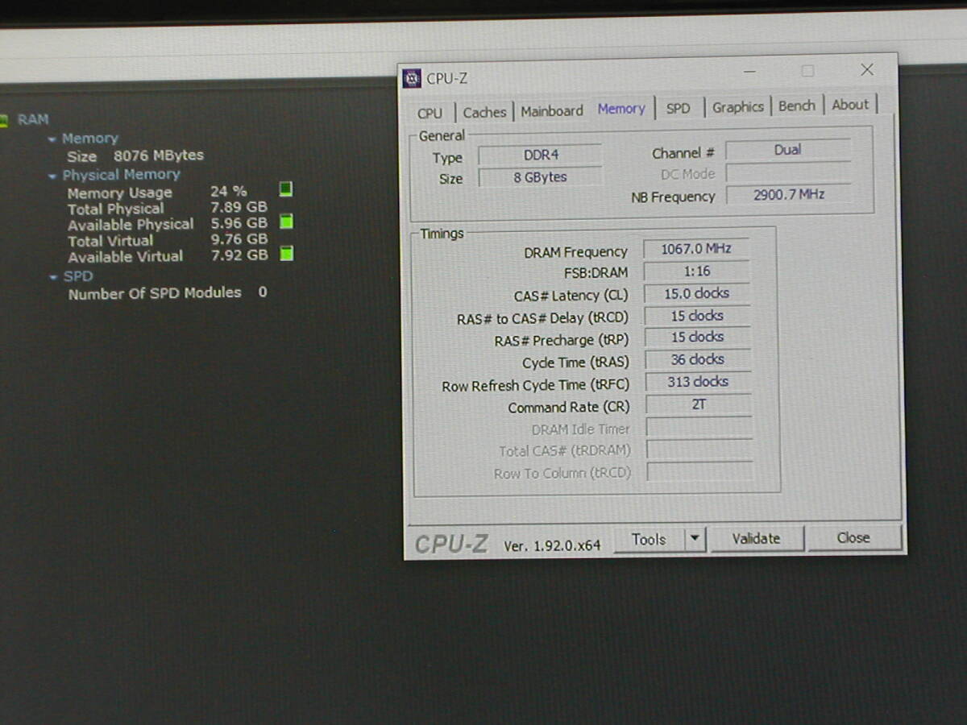Open the Caches tab

pyautogui.click(x=484, y=112)
